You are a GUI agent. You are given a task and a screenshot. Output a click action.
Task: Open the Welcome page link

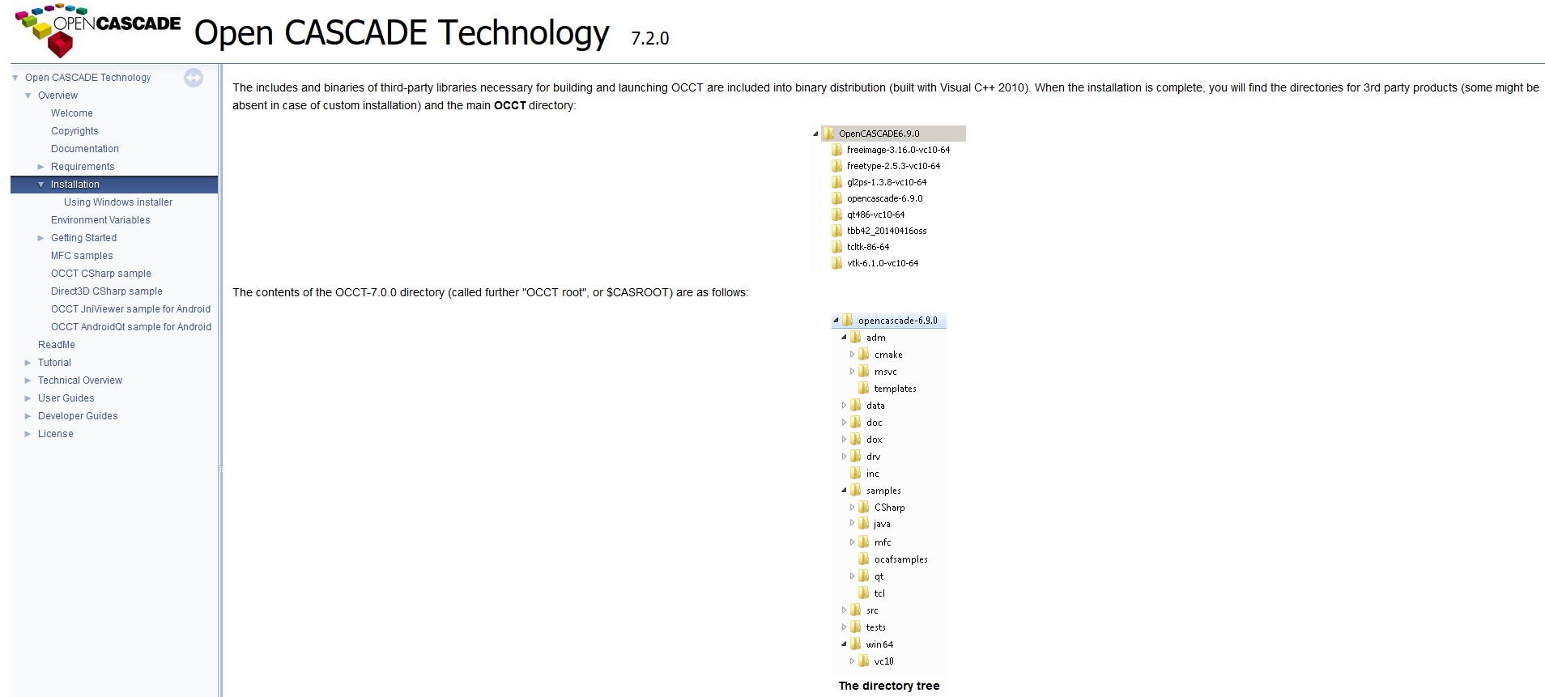coord(71,113)
